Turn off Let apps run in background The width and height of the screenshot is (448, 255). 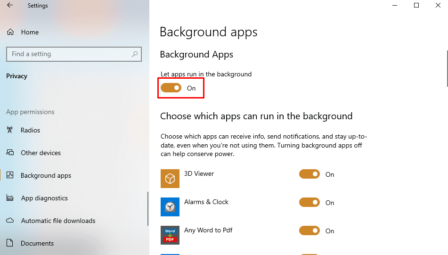(x=171, y=88)
